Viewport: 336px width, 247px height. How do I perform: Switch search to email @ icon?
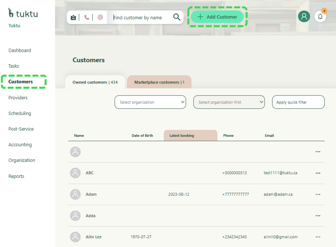point(100,17)
